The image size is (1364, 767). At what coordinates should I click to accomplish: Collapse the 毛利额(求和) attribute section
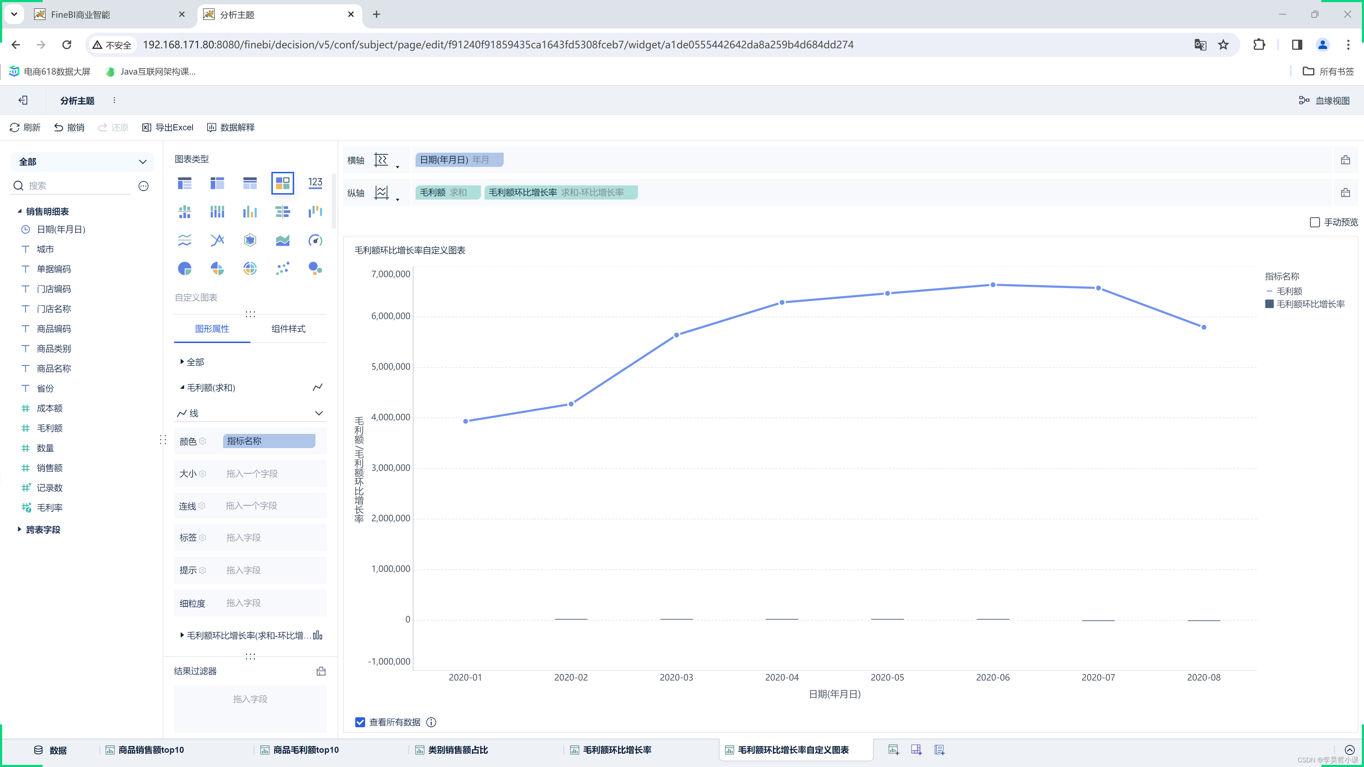tap(182, 387)
